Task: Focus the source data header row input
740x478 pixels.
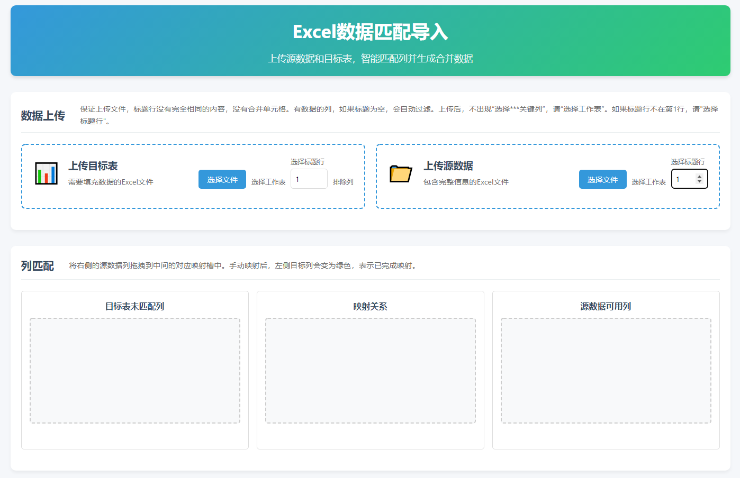Action: pyautogui.click(x=684, y=179)
